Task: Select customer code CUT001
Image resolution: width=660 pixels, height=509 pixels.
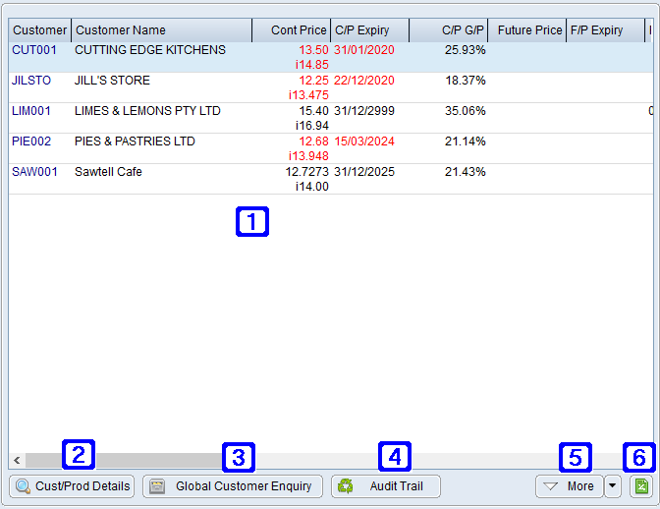Action: [31, 50]
